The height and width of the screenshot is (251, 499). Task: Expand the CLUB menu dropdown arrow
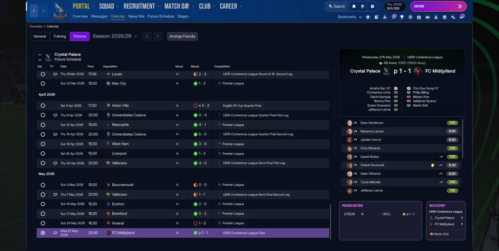(214, 6)
